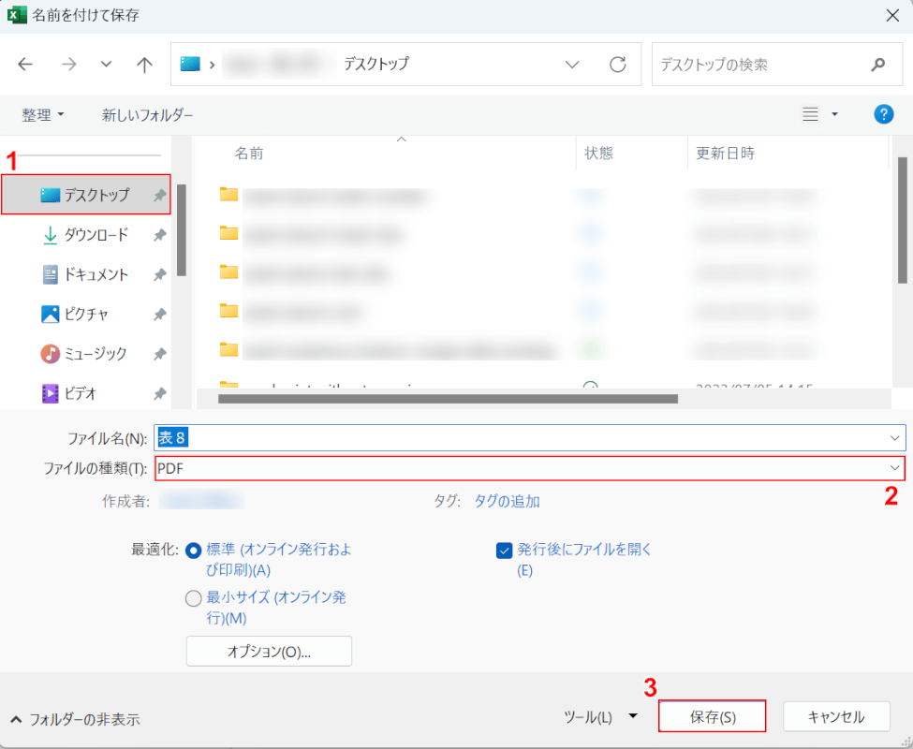Expand the address bar path dropdown

tap(572, 65)
